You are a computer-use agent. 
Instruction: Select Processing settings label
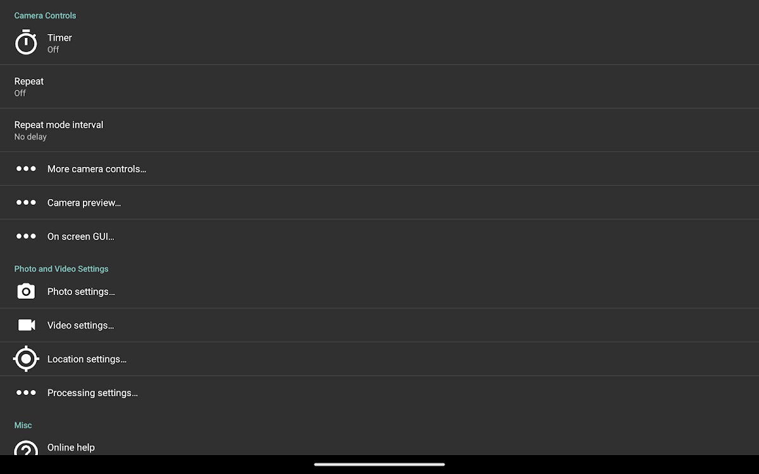[x=92, y=393]
